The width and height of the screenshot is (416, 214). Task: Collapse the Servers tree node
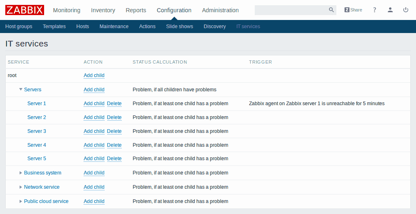click(21, 89)
